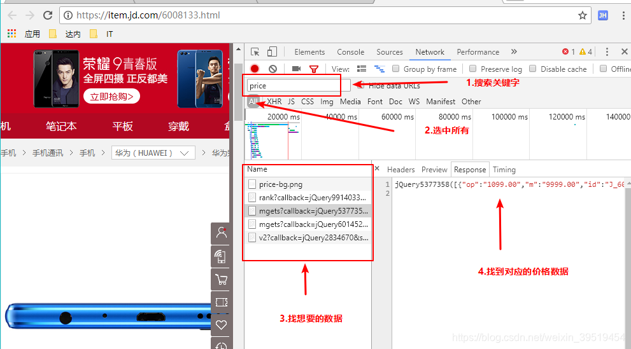The height and width of the screenshot is (349, 631).
Task: Enable the Preserve log checkbox
Action: click(473, 69)
